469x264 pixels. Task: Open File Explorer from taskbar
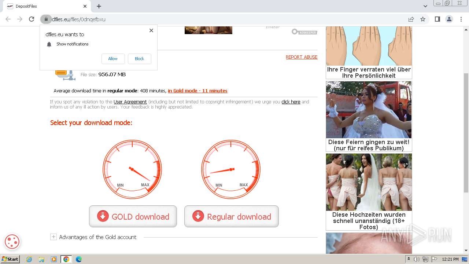click(x=41, y=259)
